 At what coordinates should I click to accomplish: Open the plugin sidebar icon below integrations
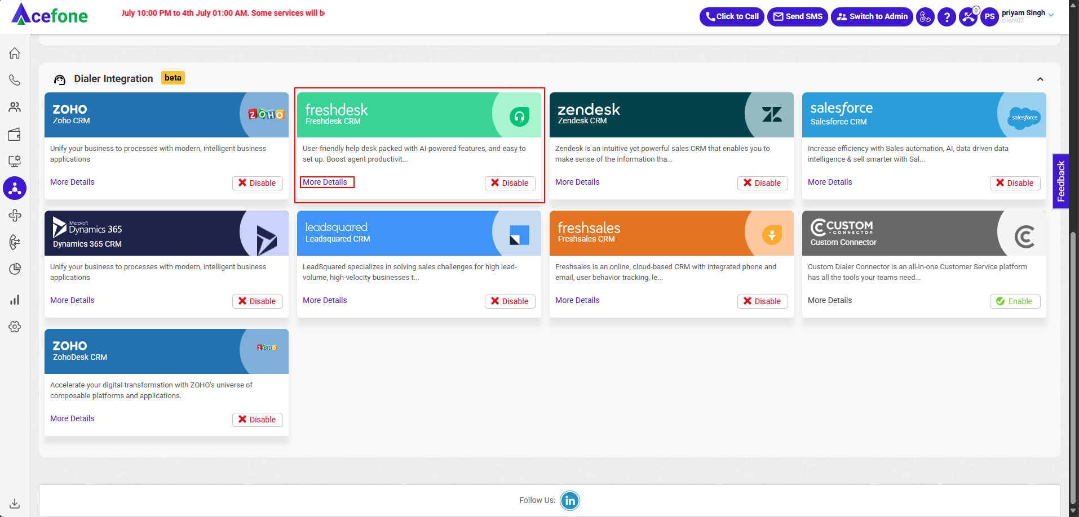[15, 215]
